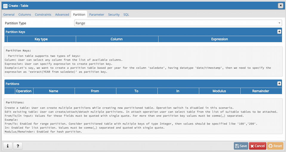Open the Partition Type dropdown
The image size is (286, 152).
(178, 23)
